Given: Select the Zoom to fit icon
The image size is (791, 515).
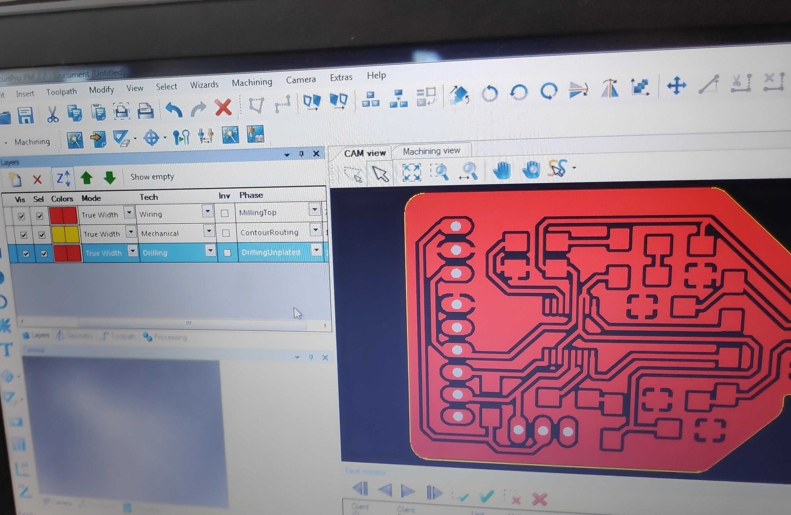Looking at the screenshot, I should click(412, 172).
